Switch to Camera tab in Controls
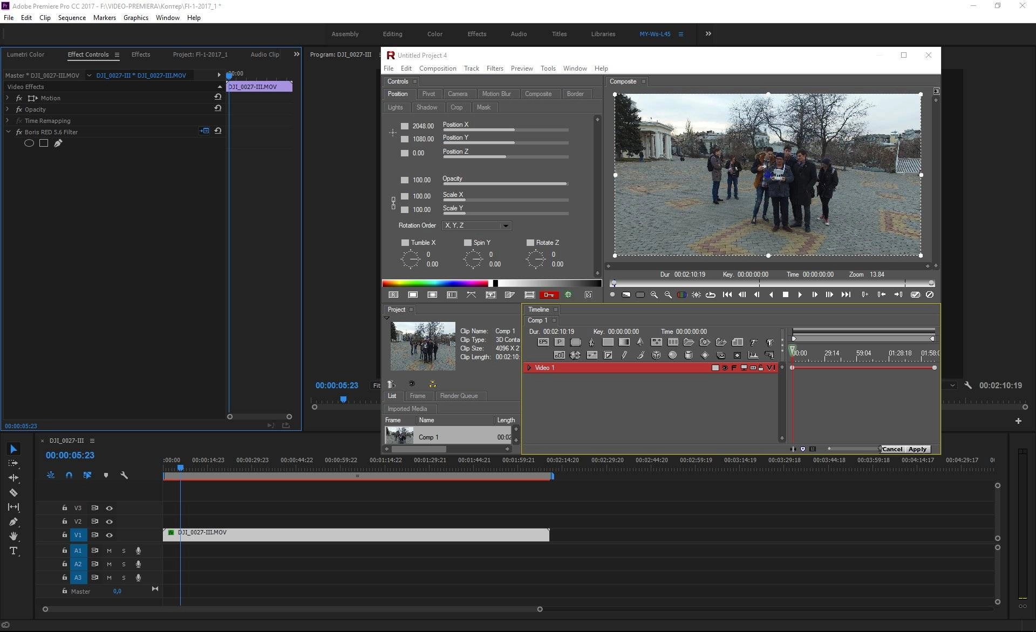The width and height of the screenshot is (1036, 632). [x=458, y=94]
